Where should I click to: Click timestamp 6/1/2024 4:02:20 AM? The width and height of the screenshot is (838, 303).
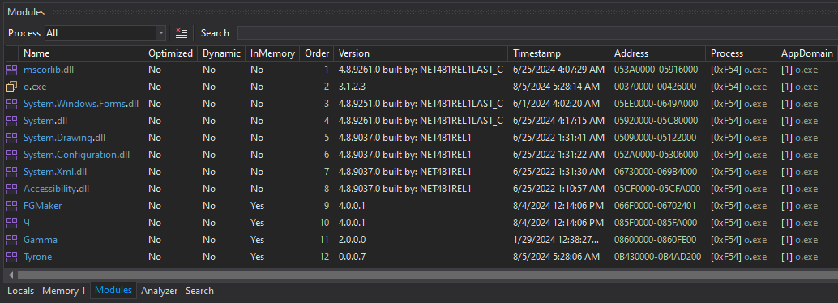(556, 104)
